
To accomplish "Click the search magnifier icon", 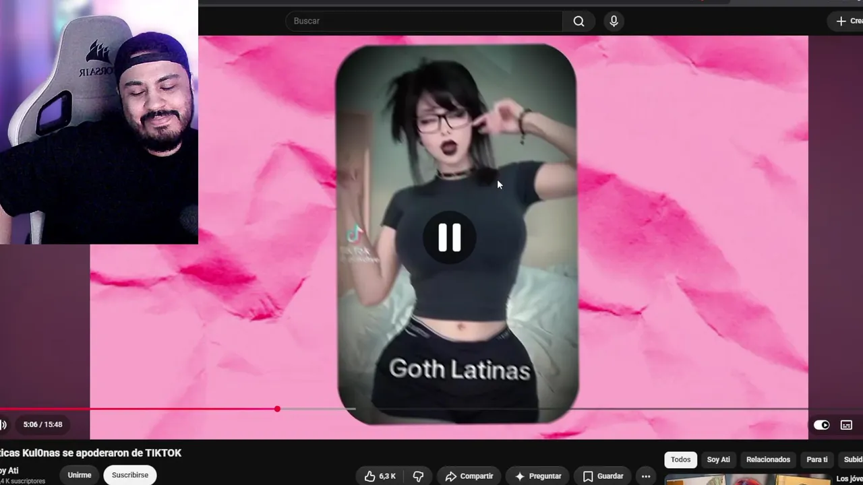I will pos(578,21).
